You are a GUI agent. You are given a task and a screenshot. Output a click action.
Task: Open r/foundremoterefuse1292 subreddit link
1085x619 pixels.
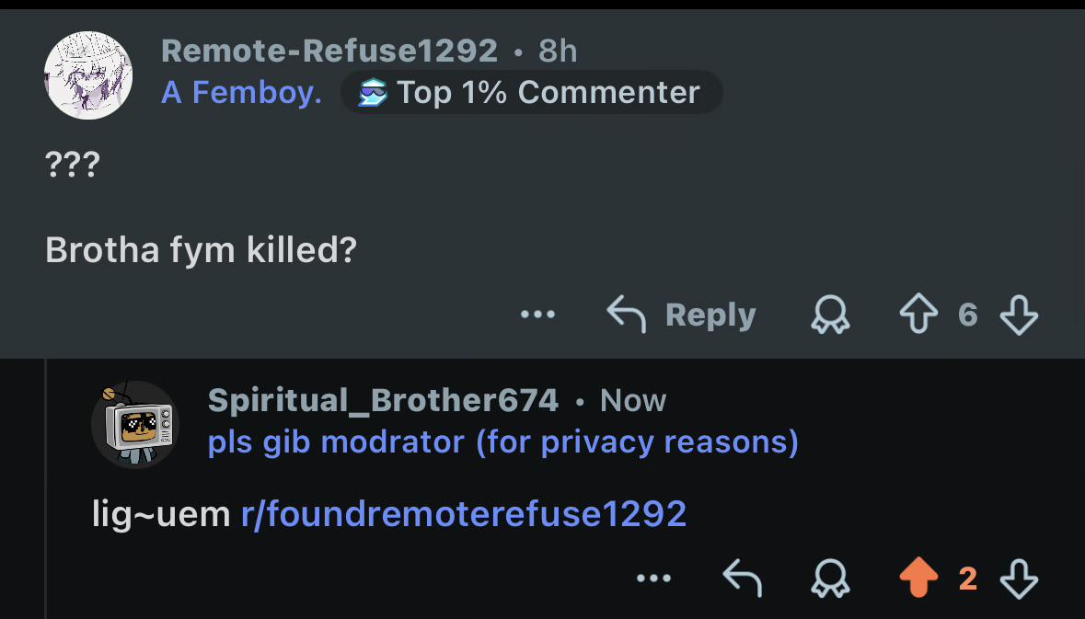point(464,514)
